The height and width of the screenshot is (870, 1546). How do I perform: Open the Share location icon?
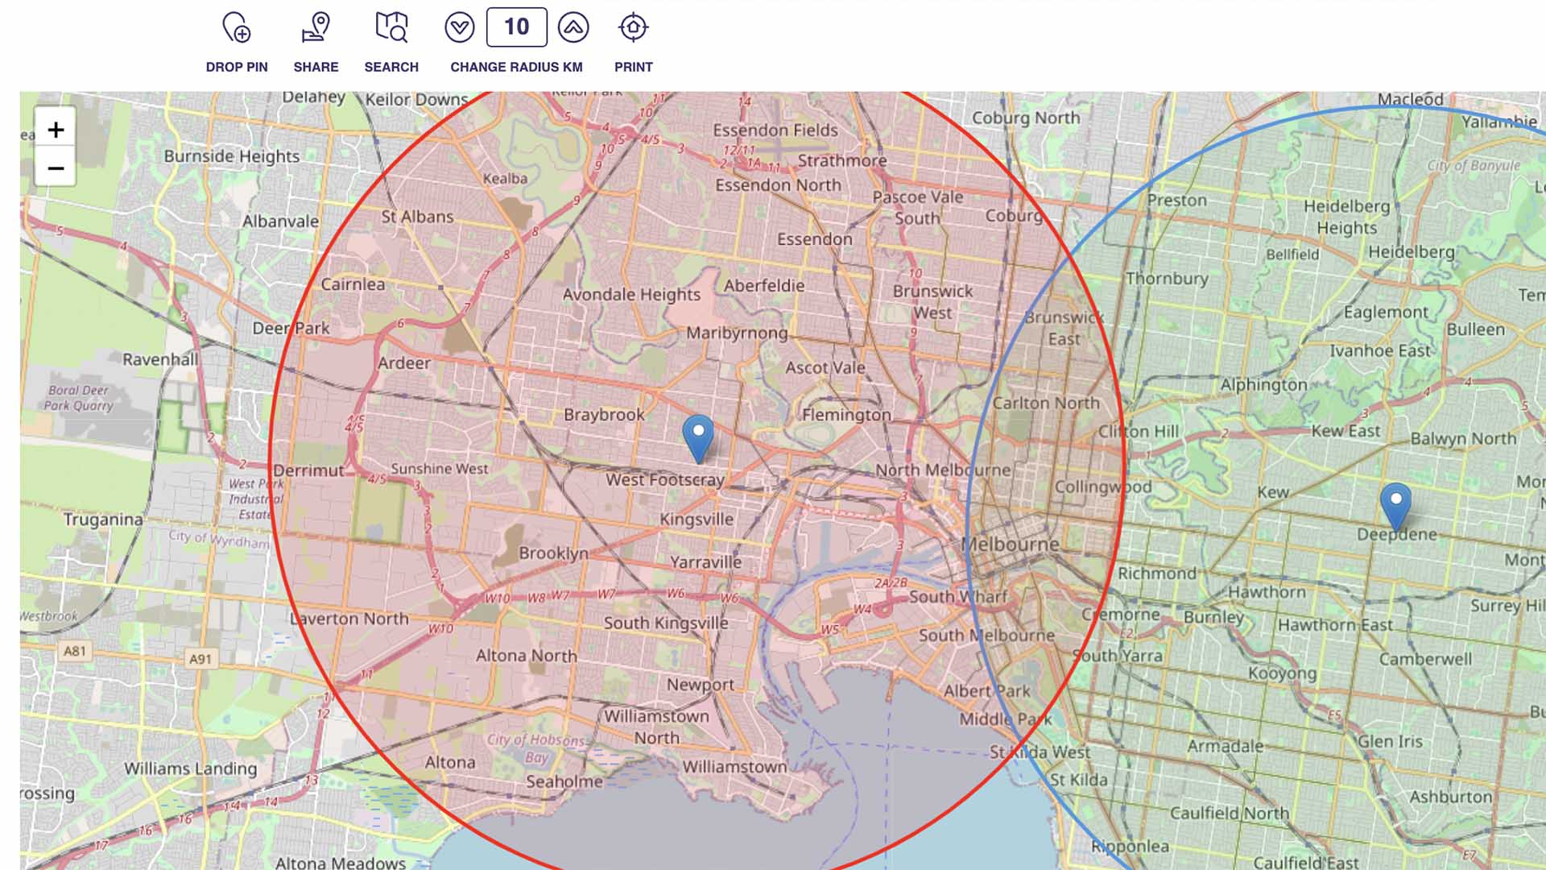click(316, 27)
